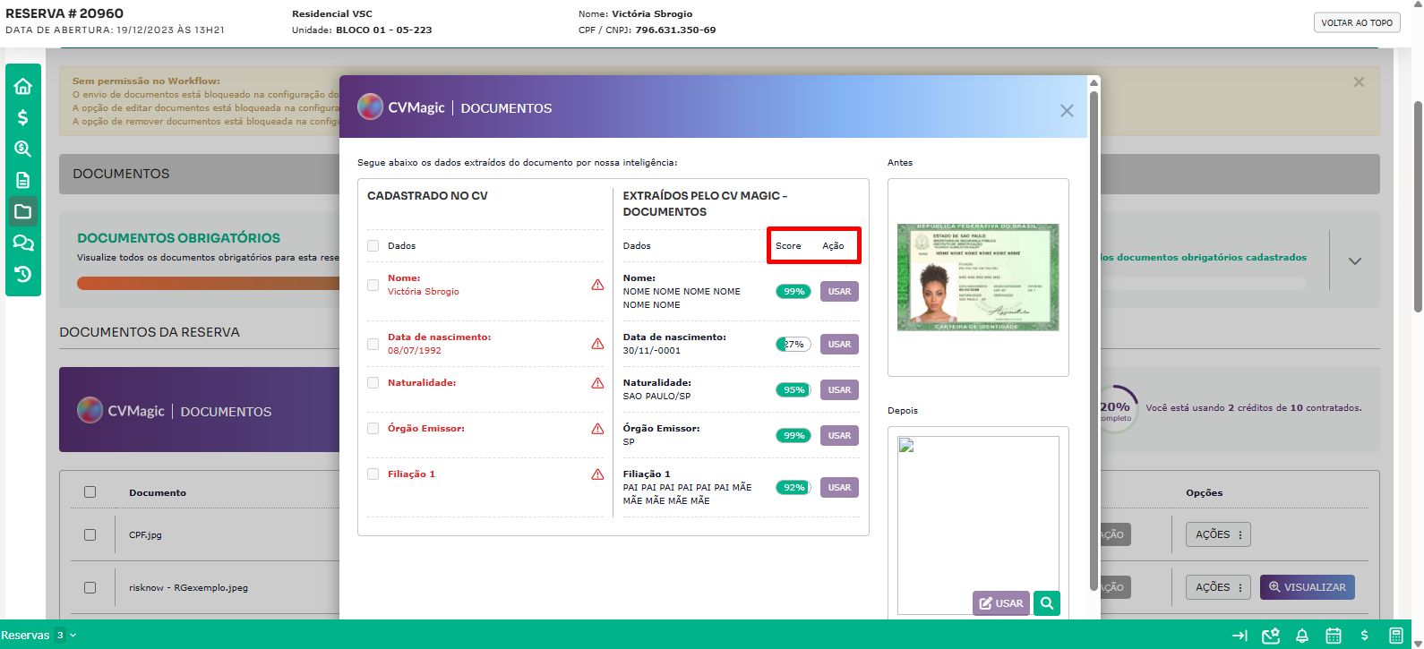
Task: Open the calendar icon in bottom bar
Action: tap(1334, 636)
